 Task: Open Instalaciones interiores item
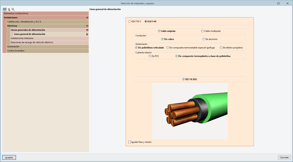click(22, 38)
